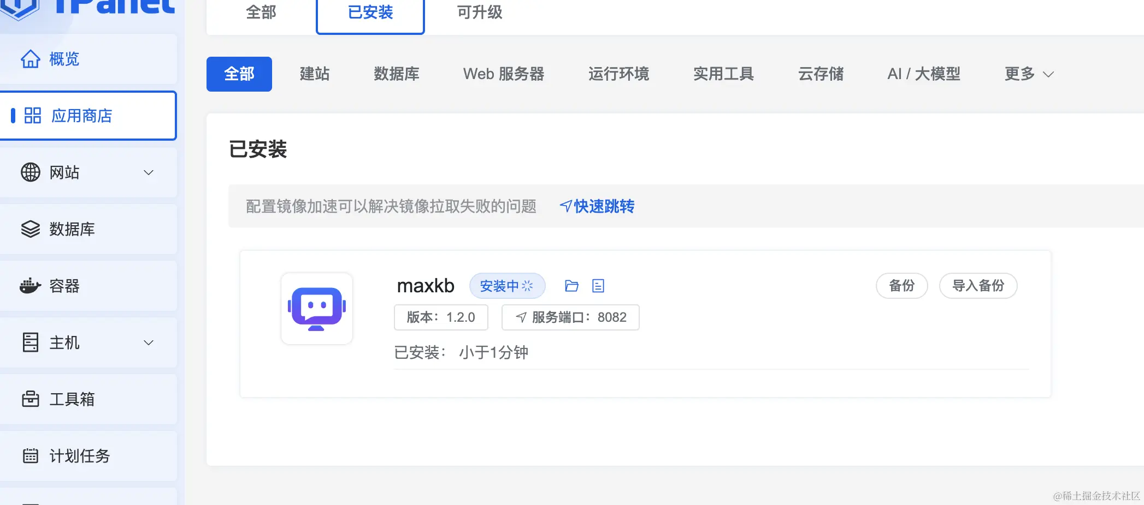
Task: Filter apps by AI / 大模型 category
Action: [x=924, y=74]
